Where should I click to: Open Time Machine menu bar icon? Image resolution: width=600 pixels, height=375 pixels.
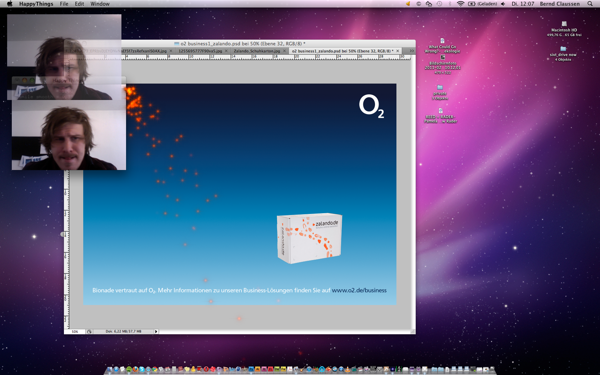tap(439, 4)
